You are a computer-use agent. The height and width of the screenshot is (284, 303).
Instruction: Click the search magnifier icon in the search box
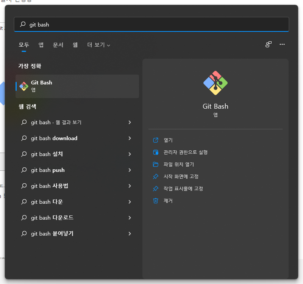pos(23,24)
